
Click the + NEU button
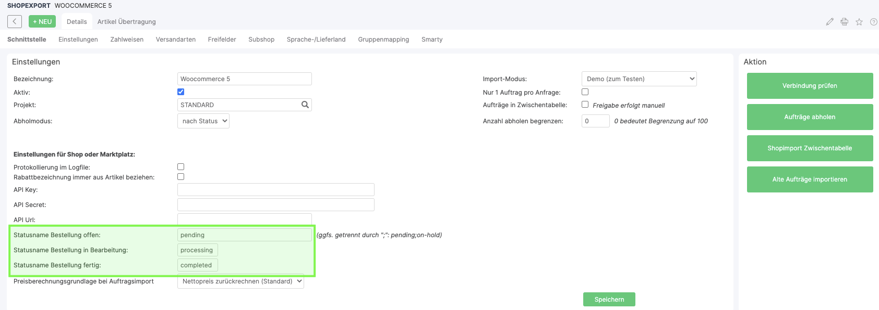(x=42, y=21)
